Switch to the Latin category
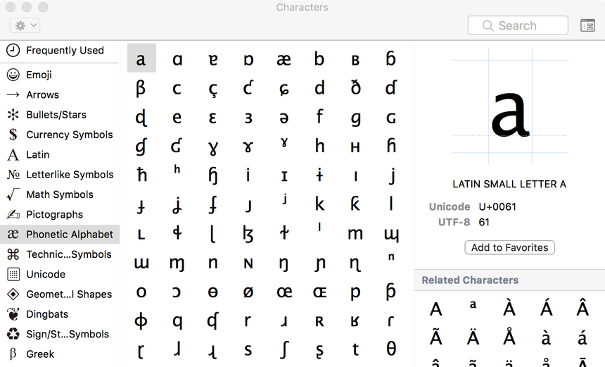The width and height of the screenshot is (605, 367). (x=37, y=154)
